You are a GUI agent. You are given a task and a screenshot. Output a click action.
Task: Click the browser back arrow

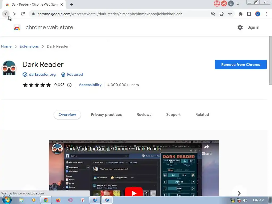coord(6,14)
